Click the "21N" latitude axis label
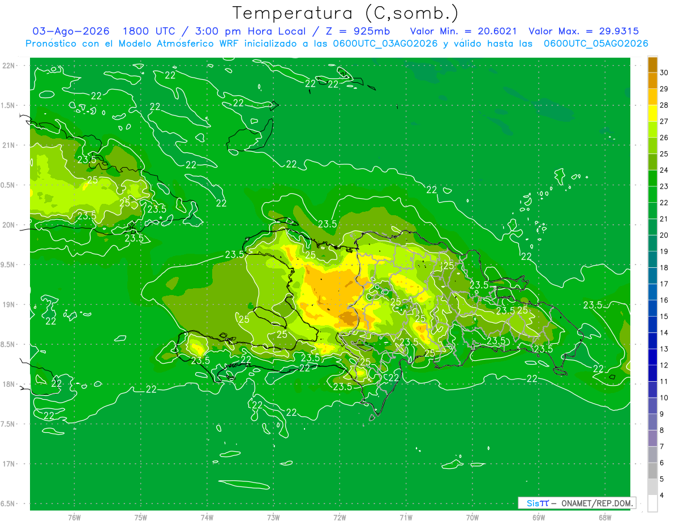The height and width of the screenshot is (525, 679). click(10, 145)
